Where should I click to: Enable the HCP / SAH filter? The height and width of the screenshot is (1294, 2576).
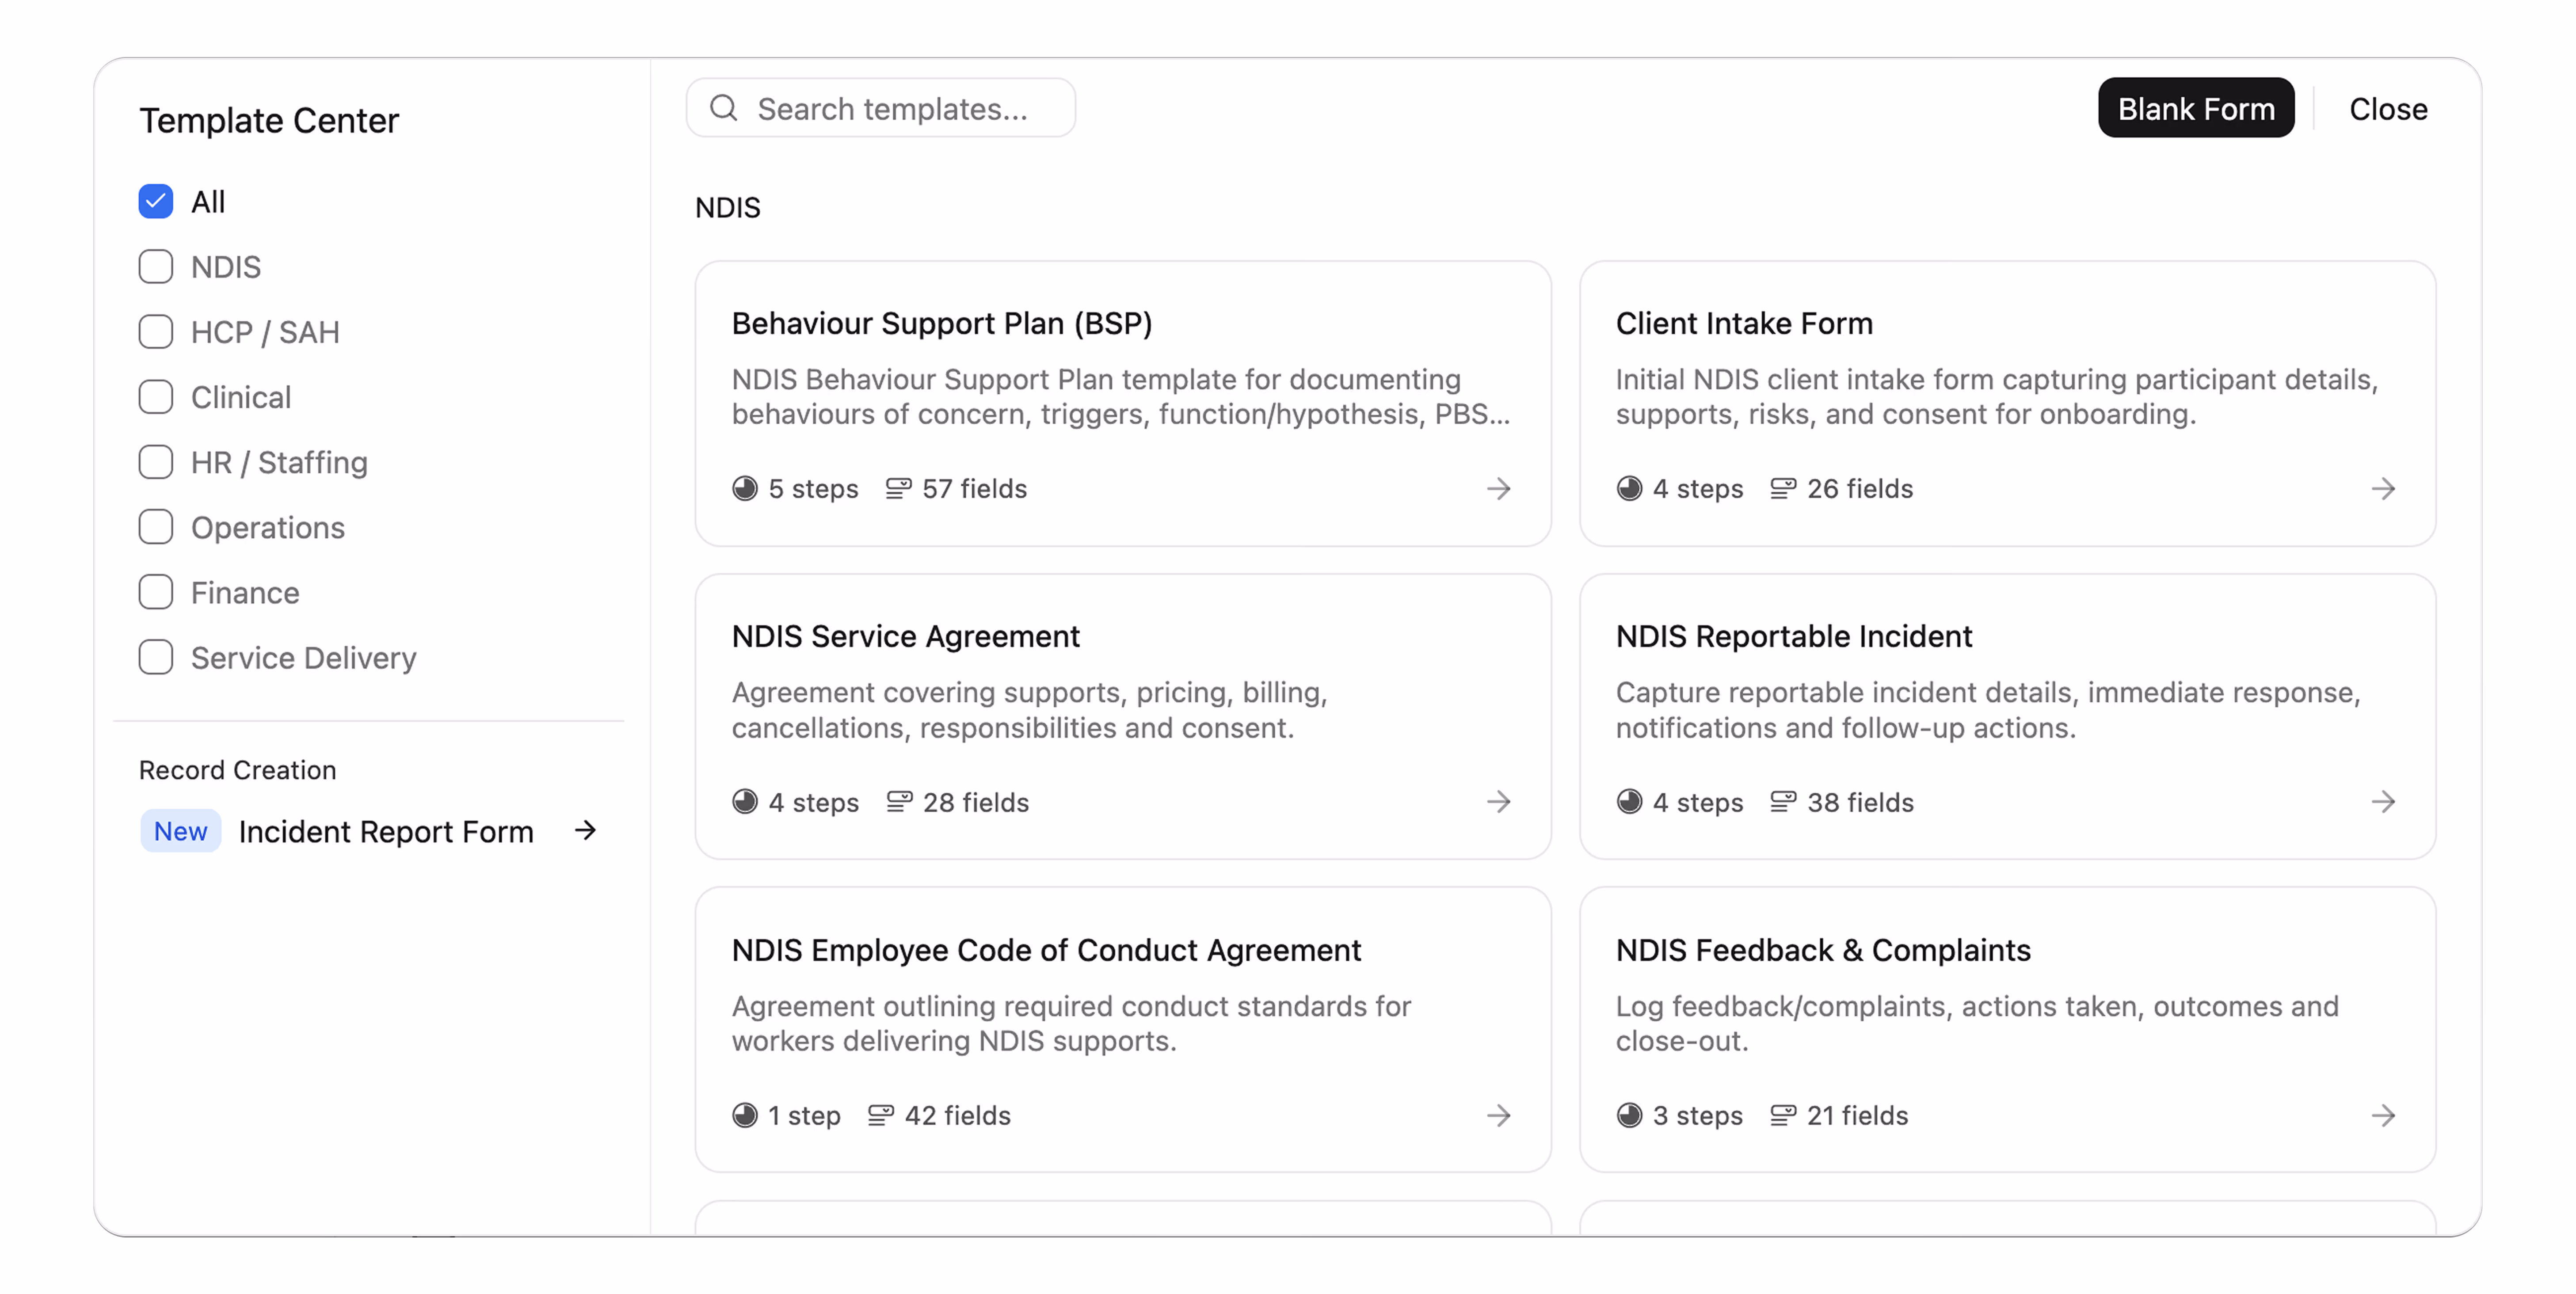pos(156,332)
